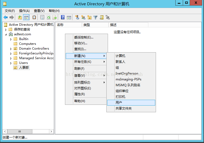Open the 帮助(H) menu in menu bar

pyautogui.click(x=54, y=11)
